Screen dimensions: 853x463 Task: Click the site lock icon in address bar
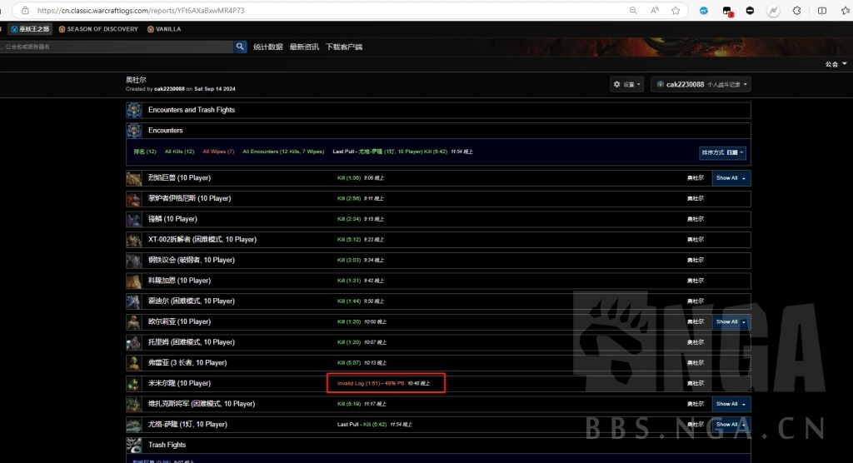pyautogui.click(x=25, y=10)
